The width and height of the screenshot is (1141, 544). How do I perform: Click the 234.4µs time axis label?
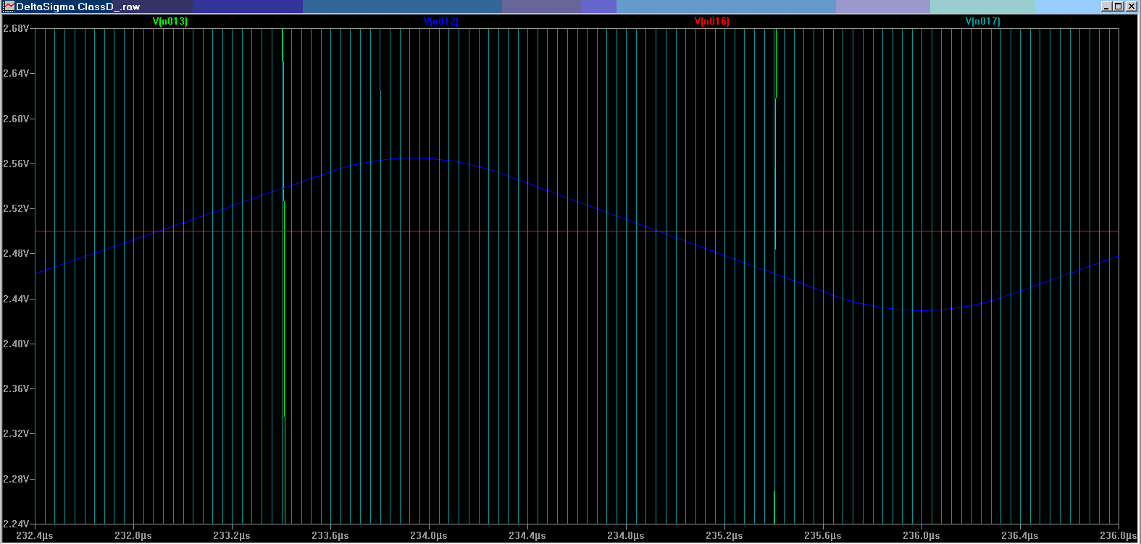(x=527, y=535)
